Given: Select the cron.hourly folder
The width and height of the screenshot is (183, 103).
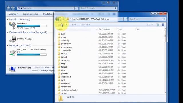Looking at the screenshot, I should click(x=66, y=44).
